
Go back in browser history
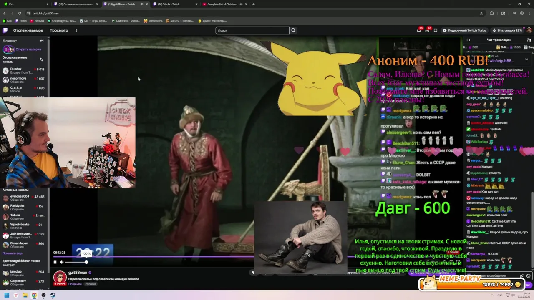click(x=5, y=13)
